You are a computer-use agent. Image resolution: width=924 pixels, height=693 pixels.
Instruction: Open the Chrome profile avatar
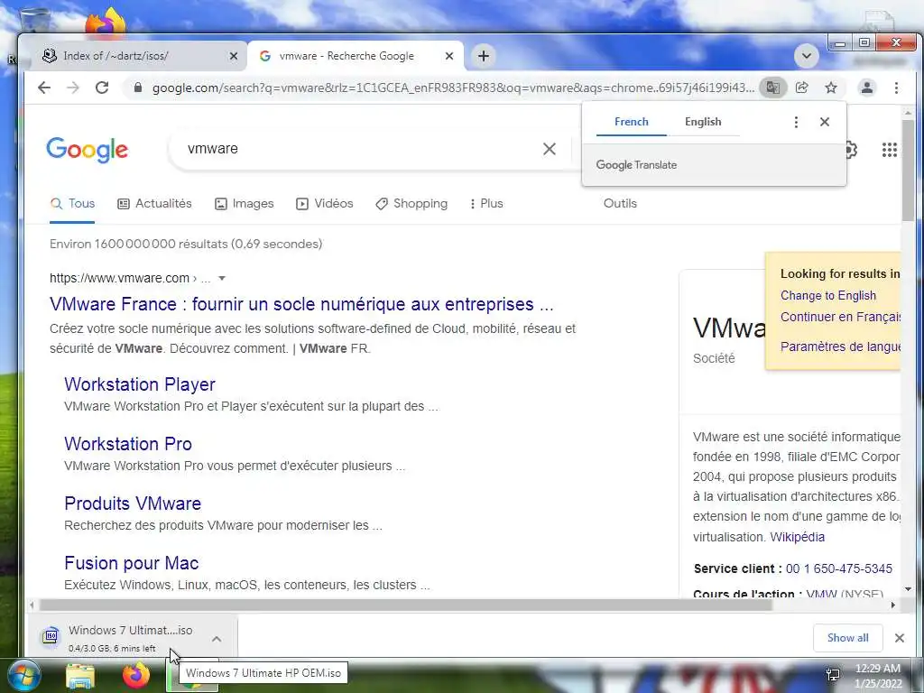click(x=867, y=88)
